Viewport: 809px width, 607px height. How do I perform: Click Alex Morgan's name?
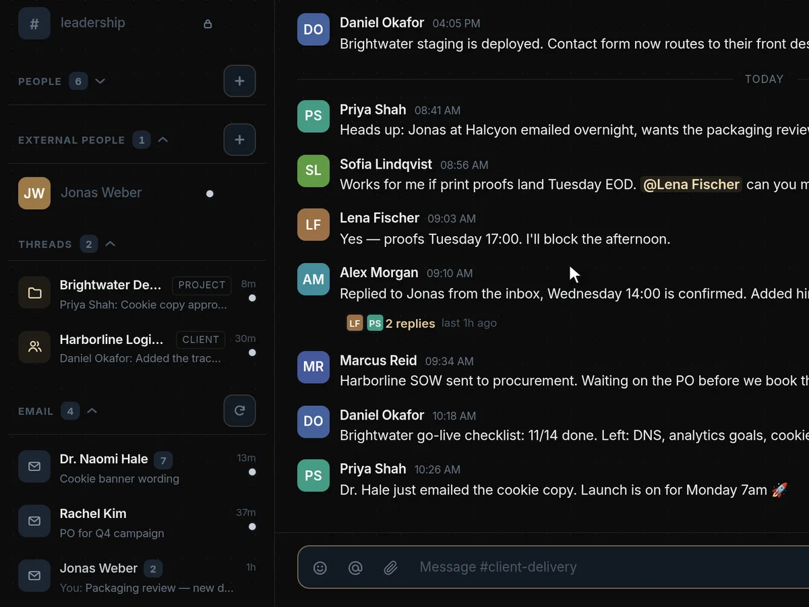(x=379, y=272)
